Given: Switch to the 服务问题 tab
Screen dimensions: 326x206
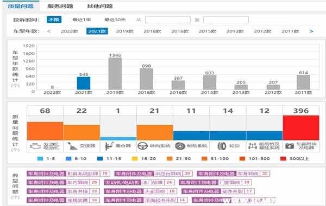Looking at the screenshot, I should 60,6.
